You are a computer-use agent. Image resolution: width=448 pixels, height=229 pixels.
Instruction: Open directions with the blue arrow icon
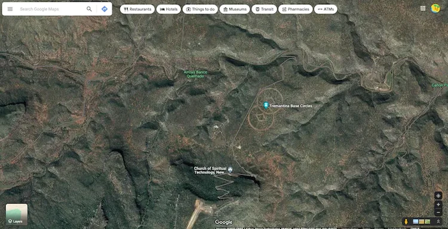[x=105, y=9]
